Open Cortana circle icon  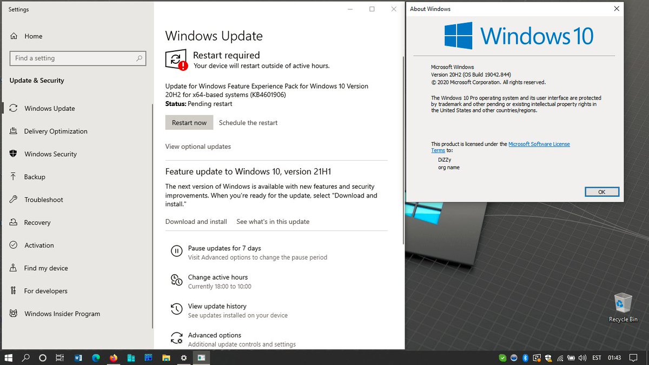43,358
